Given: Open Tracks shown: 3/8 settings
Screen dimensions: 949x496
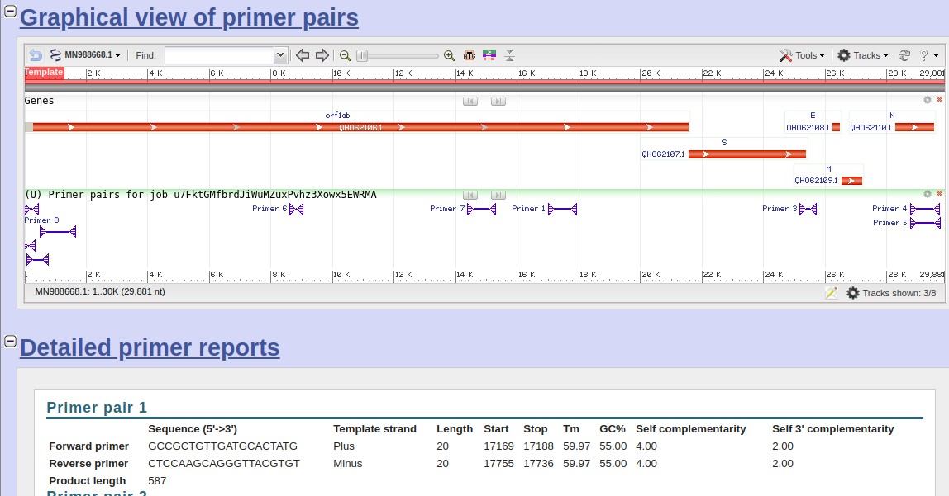Looking at the screenshot, I should pos(891,293).
